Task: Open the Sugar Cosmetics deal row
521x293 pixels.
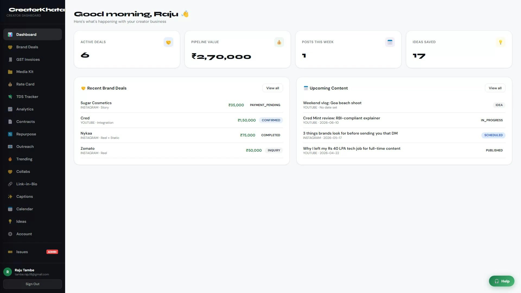Action: 182,105
